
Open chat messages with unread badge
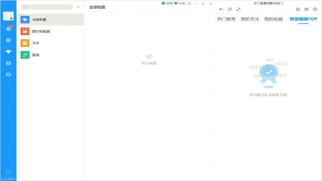tap(9, 28)
